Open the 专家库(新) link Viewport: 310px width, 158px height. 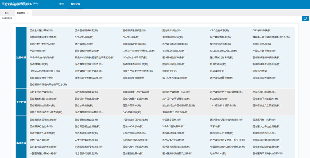215,127
